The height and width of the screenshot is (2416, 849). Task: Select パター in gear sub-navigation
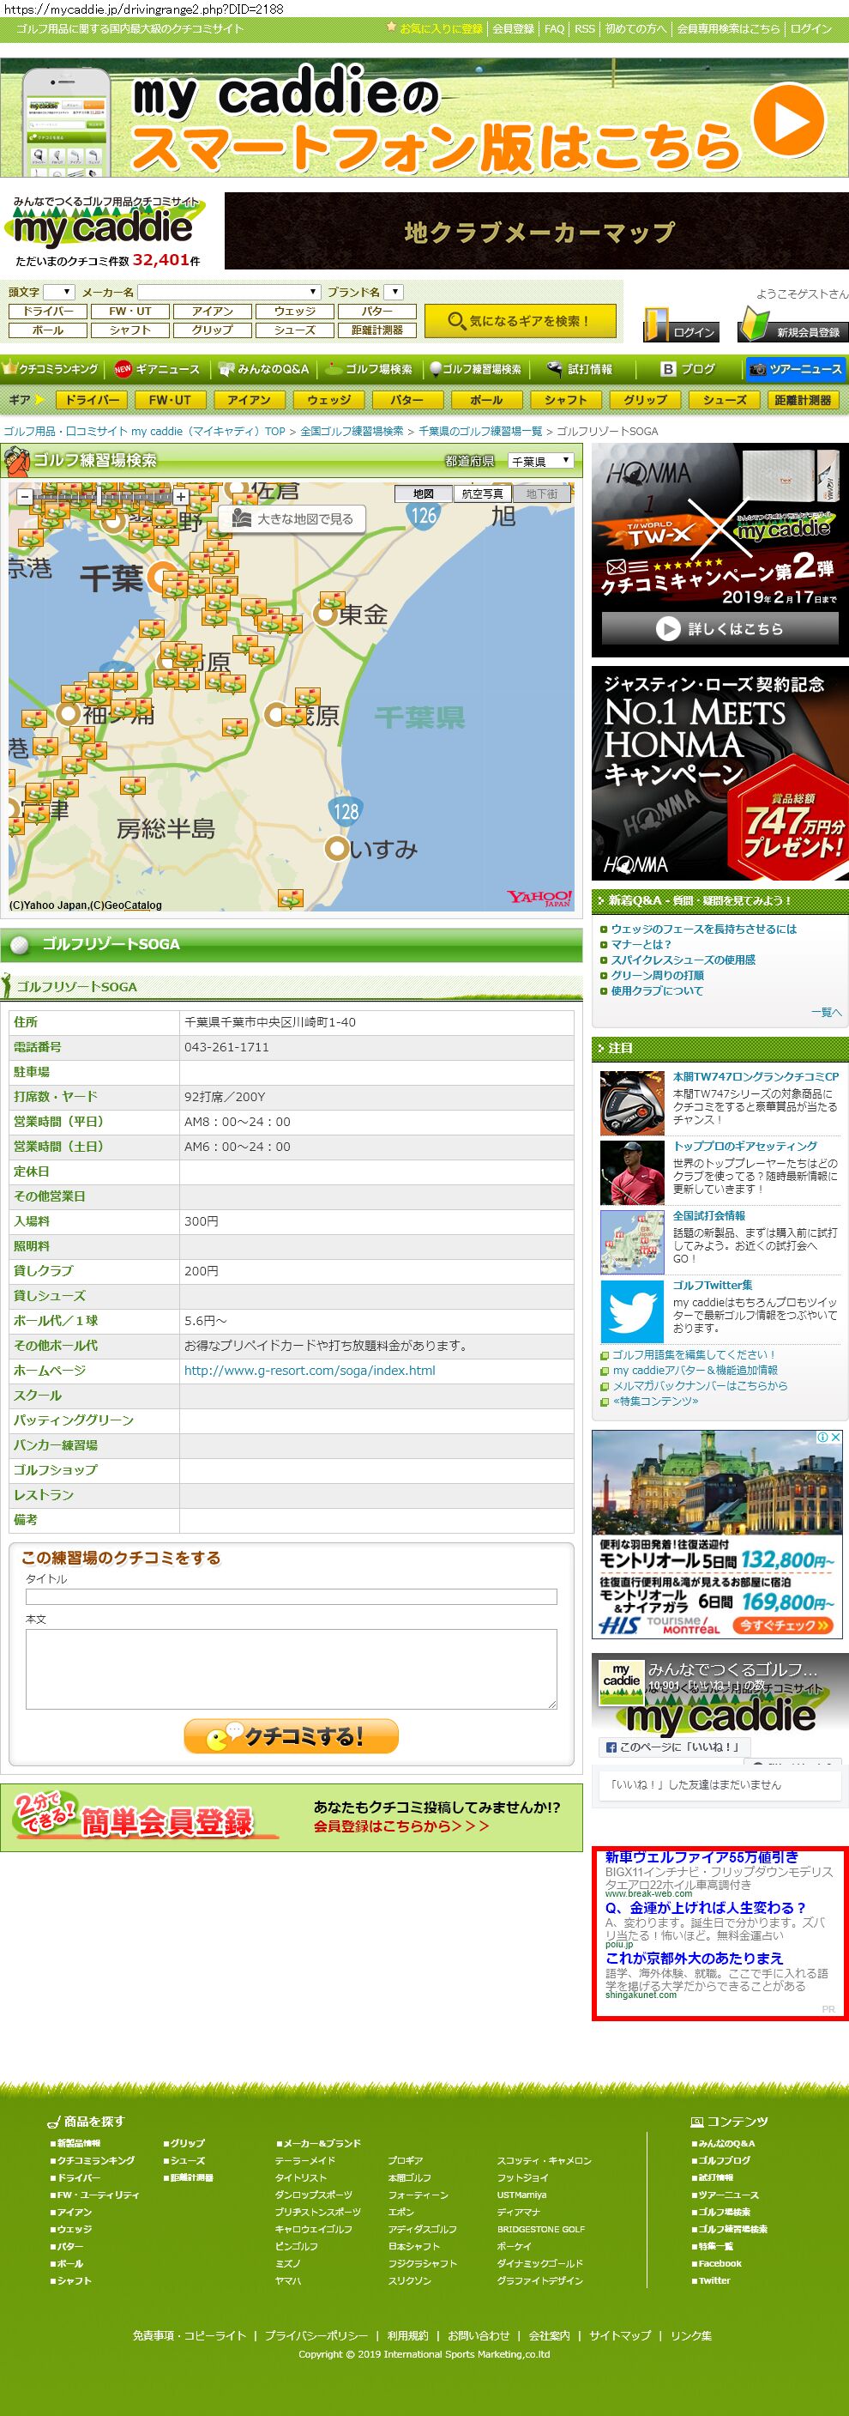pyautogui.click(x=406, y=400)
